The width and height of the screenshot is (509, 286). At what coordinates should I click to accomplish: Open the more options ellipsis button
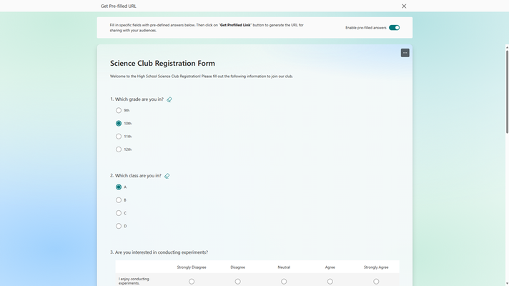[405, 53]
